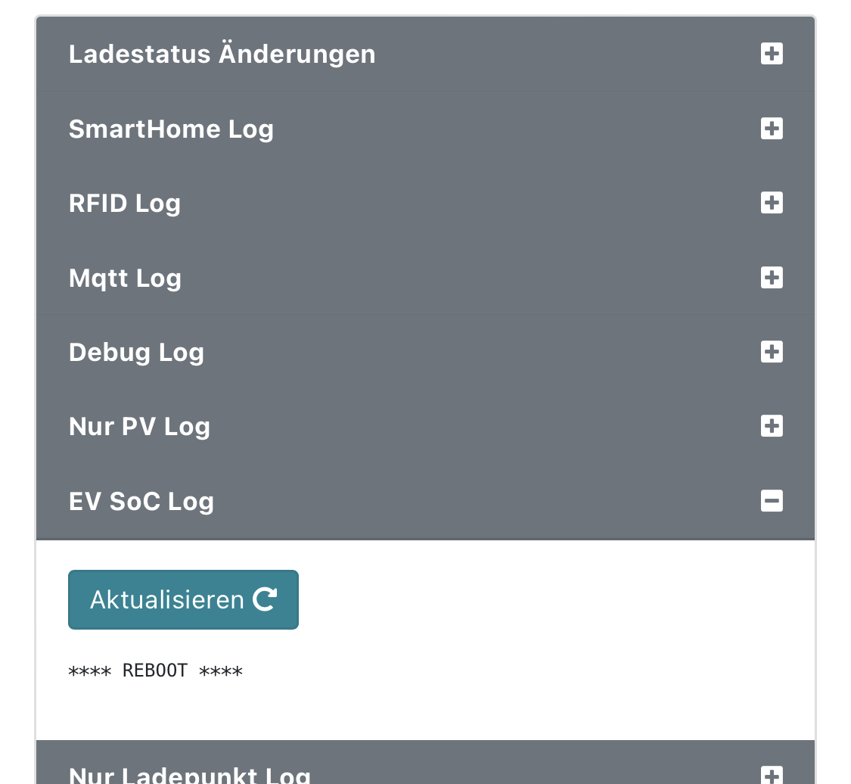Open RFID Log using its plus icon
The image size is (851, 784).
(x=772, y=203)
